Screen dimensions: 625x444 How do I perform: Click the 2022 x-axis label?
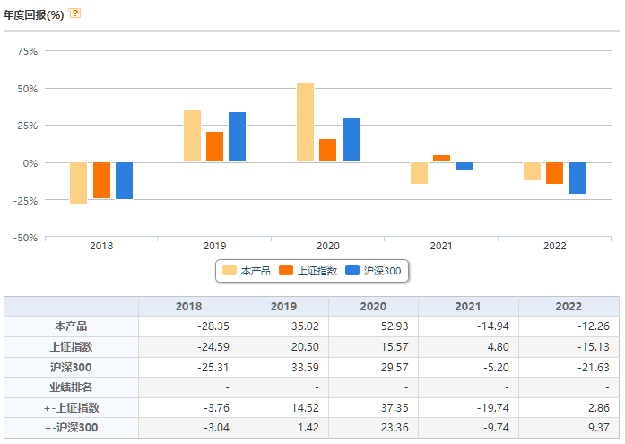click(554, 246)
